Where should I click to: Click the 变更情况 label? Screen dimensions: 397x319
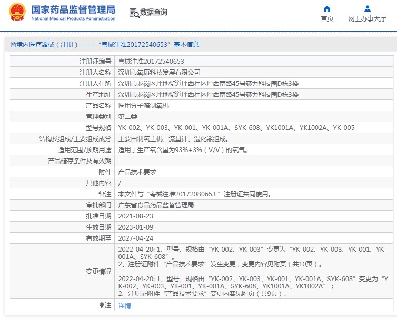[x=99, y=272]
